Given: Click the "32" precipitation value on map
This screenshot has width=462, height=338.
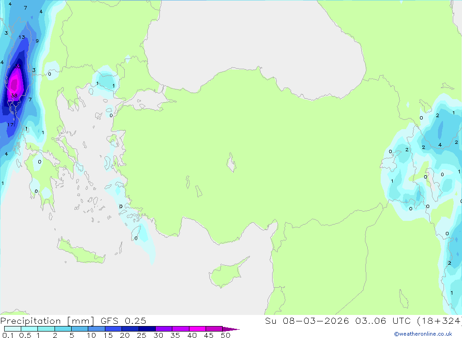Looking at the screenshot, I should [x=18, y=66].
